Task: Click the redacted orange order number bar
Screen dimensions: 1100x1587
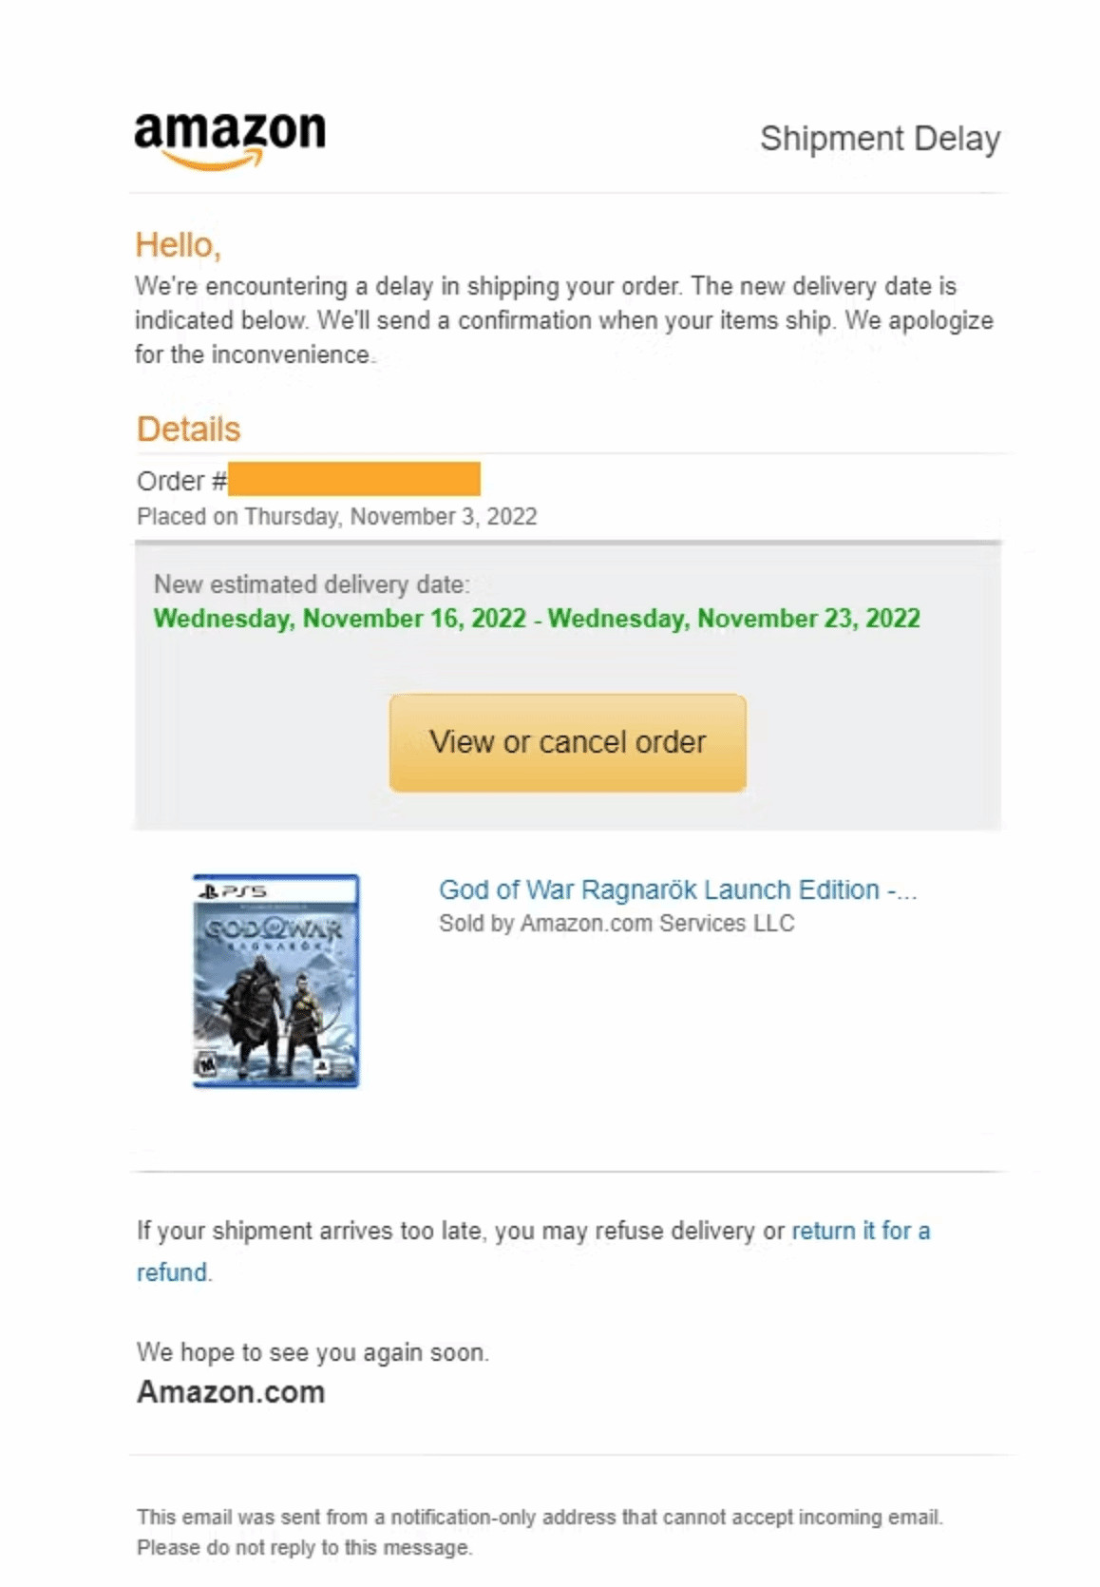Action: pyautogui.click(x=353, y=479)
